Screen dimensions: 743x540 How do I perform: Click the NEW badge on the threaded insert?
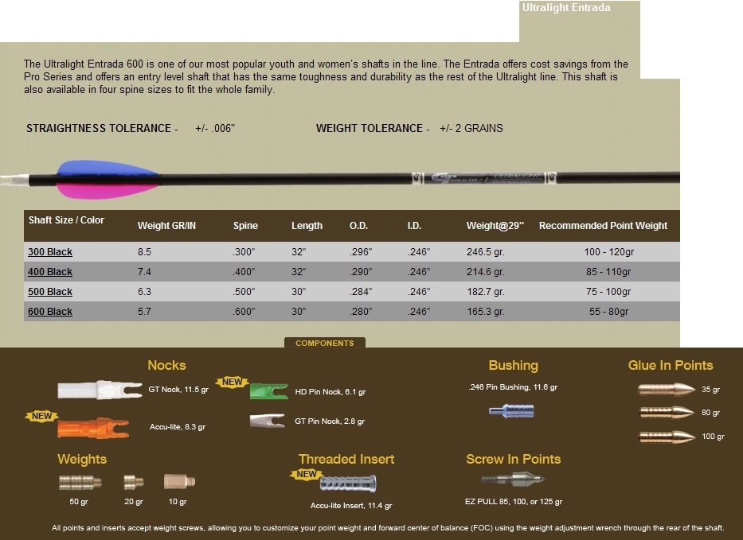[x=307, y=474]
